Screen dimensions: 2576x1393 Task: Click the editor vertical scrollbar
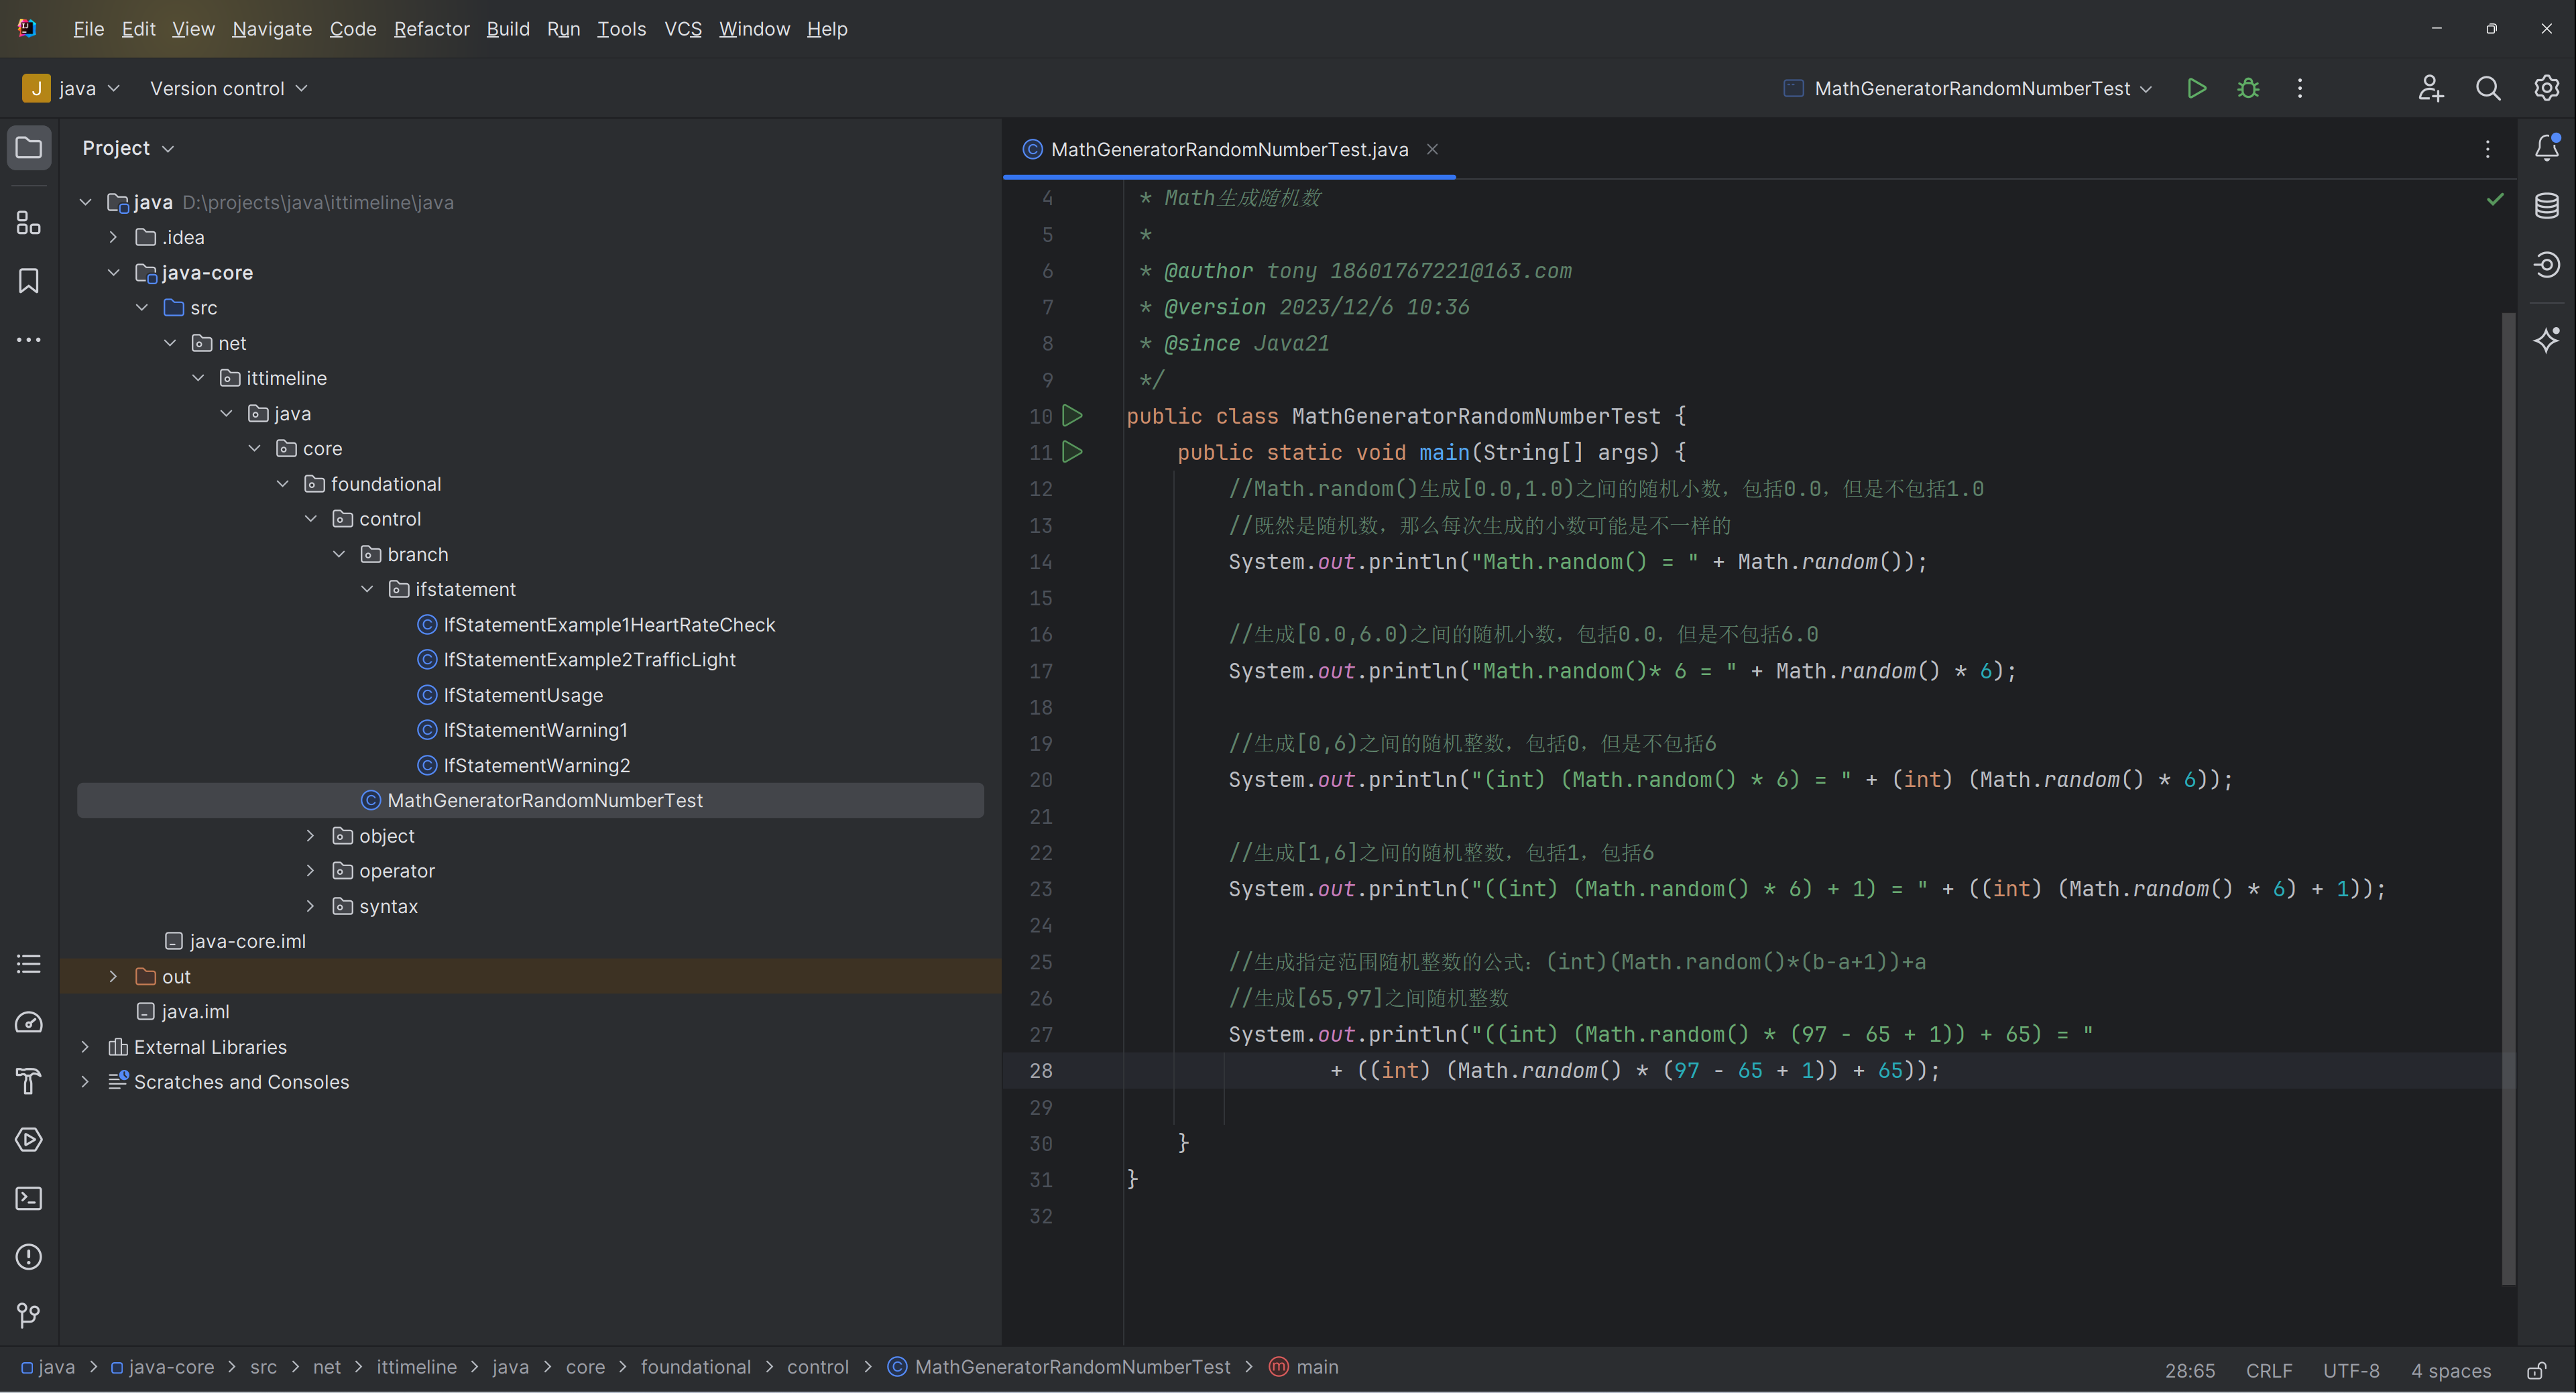[2507, 798]
